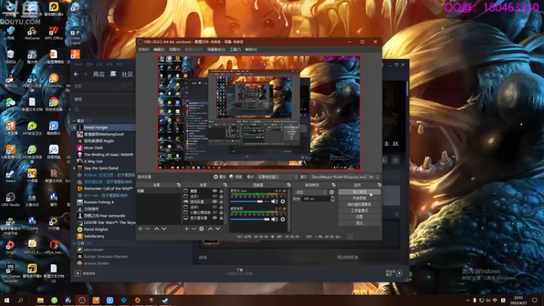
Task: Toggle lock for 选手1 source
Action: point(221,196)
